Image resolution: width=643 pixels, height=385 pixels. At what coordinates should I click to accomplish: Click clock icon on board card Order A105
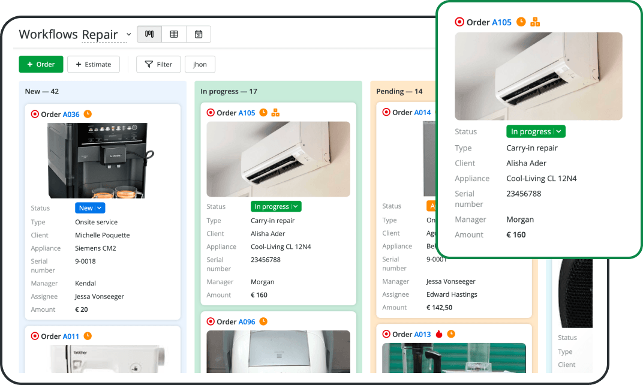click(263, 112)
